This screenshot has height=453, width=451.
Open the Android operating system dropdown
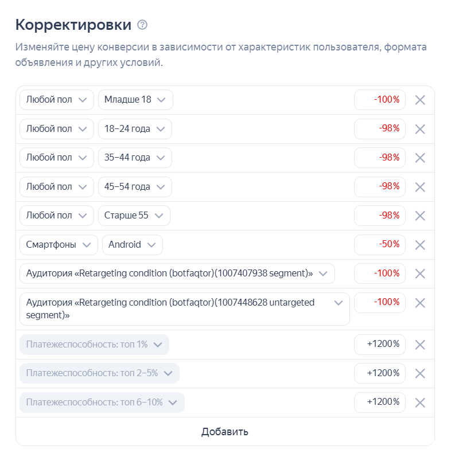(132, 245)
